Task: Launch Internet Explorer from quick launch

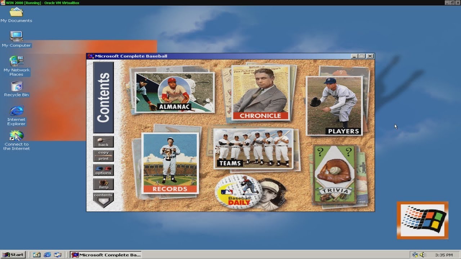Action: 47,255
